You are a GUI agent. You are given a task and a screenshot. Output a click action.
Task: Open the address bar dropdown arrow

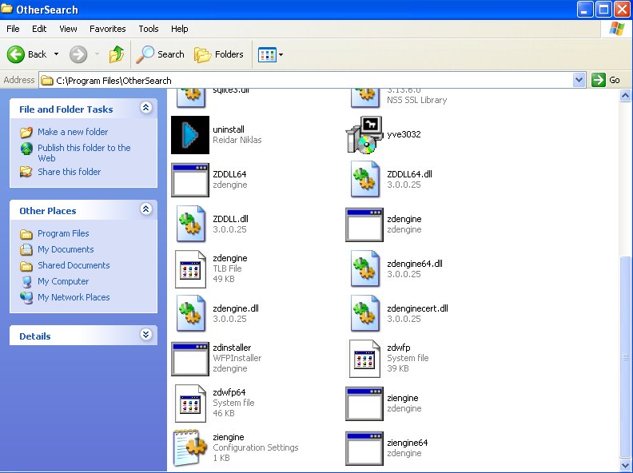[579, 80]
